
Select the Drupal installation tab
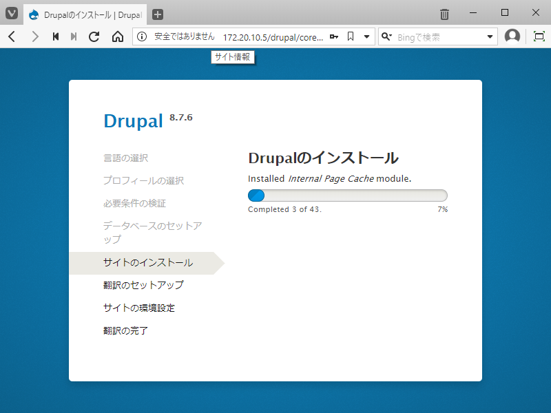(85, 14)
